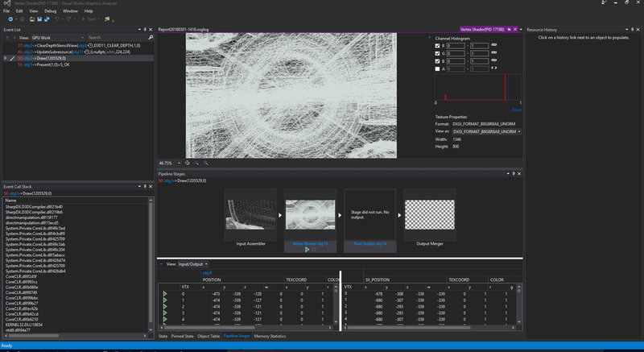Click the Start debugging play button
This screenshot has height=352, width=644.
pyautogui.click(x=84, y=19)
